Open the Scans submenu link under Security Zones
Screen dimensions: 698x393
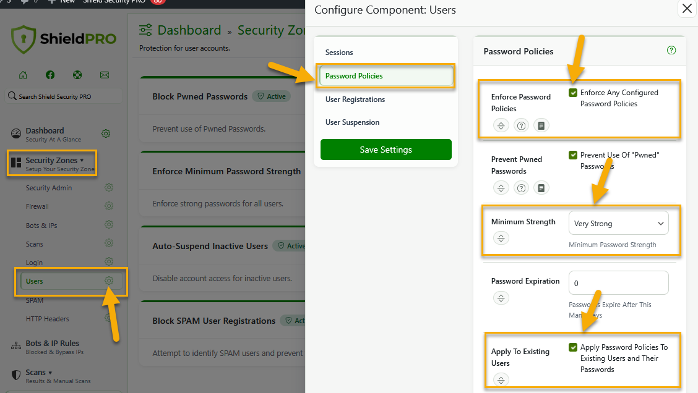point(34,245)
